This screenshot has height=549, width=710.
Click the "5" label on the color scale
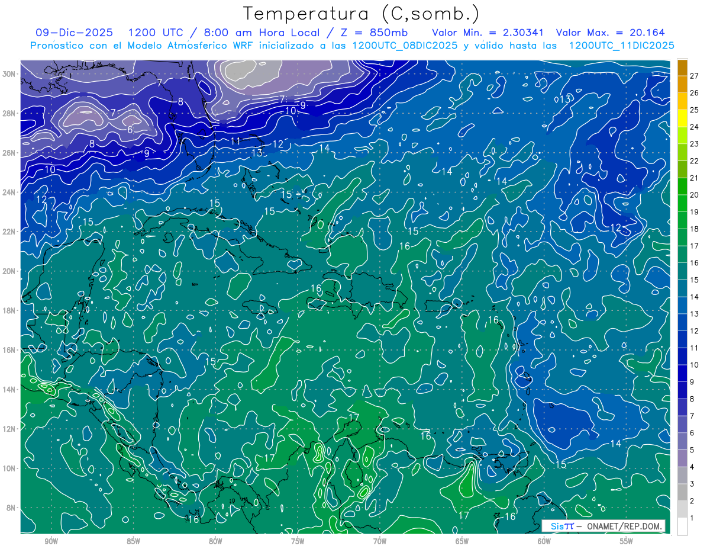[x=692, y=451]
